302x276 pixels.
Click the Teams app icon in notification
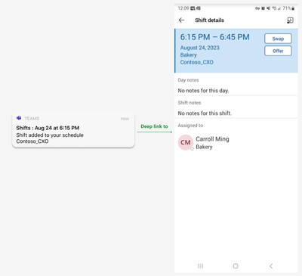pyautogui.click(x=19, y=118)
